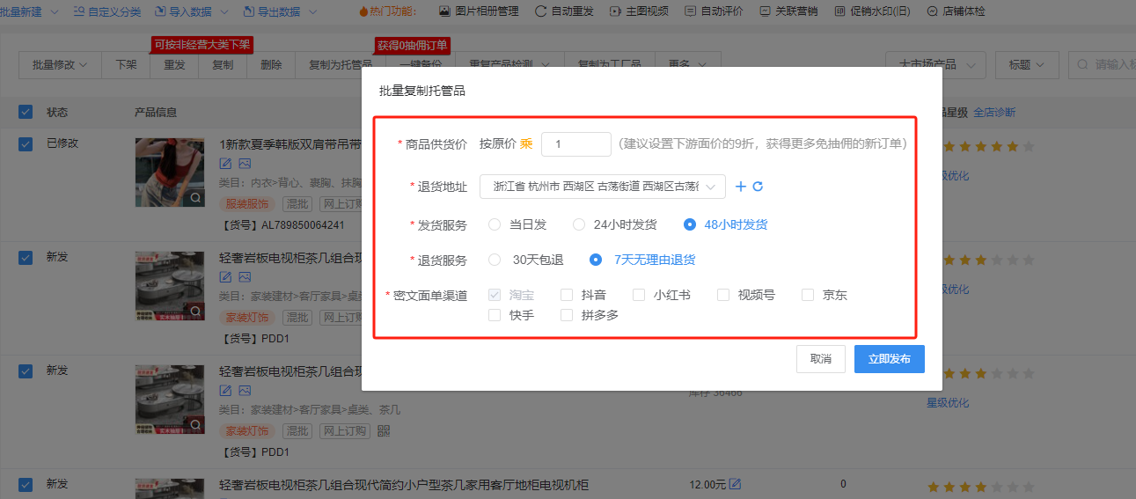Check the 小红书 channel checkbox
This screenshot has height=499, width=1136.
click(639, 295)
